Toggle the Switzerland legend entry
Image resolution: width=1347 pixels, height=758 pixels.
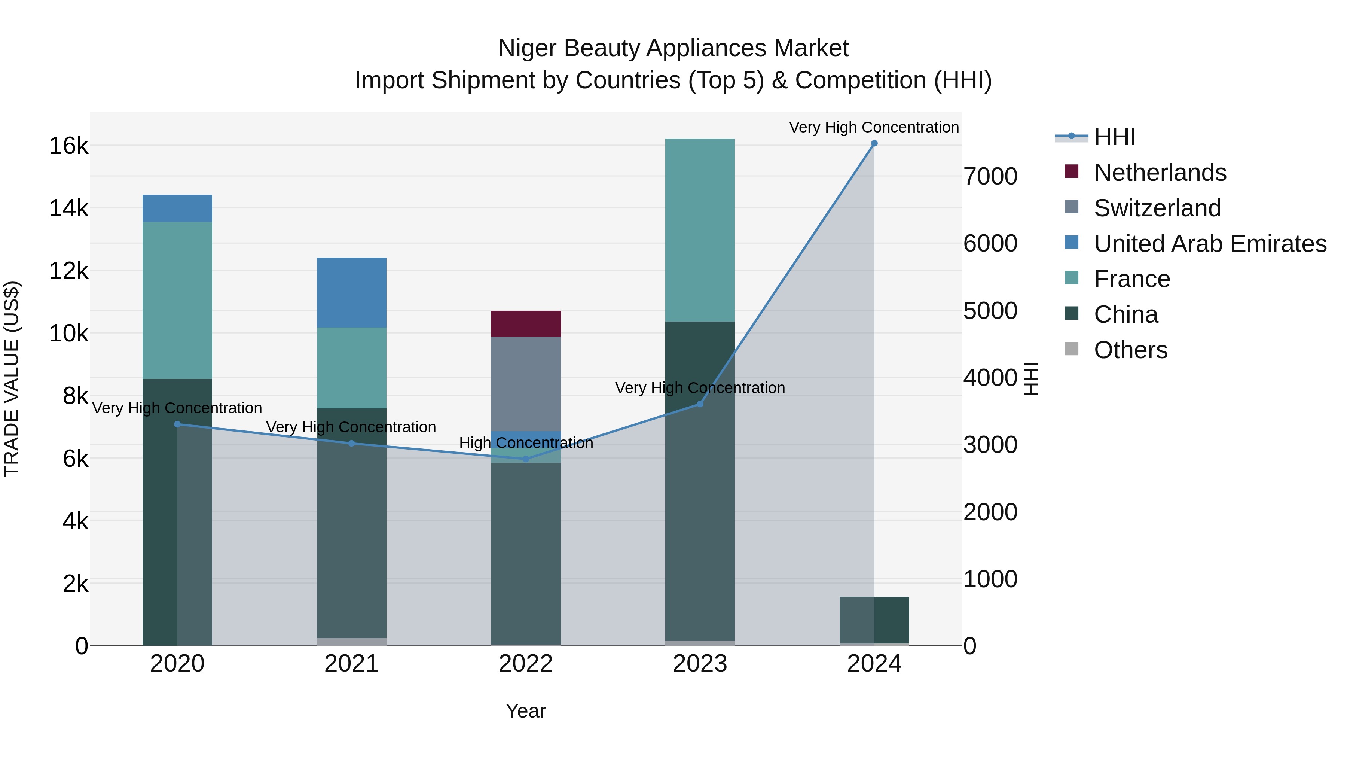(x=1143, y=208)
